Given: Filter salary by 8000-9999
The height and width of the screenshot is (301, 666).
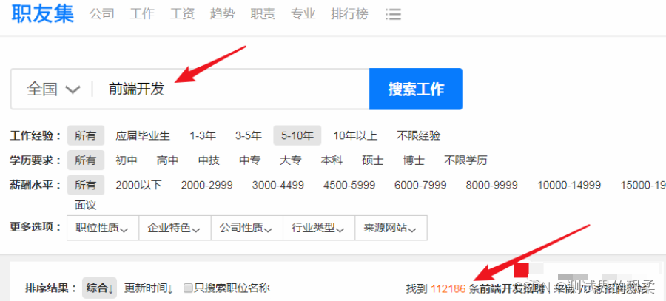Looking at the screenshot, I should pos(491,185).
